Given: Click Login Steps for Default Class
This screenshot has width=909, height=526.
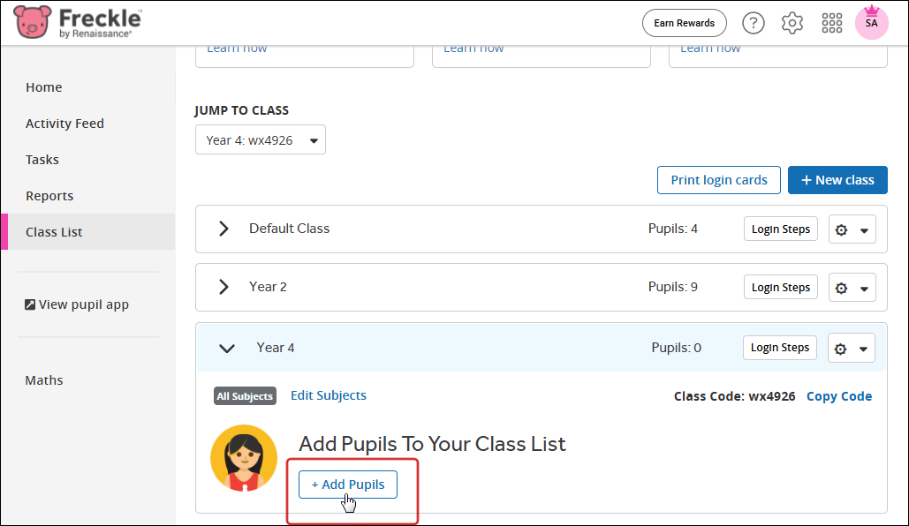Looking at the screenshot, I should pos(781,229).
